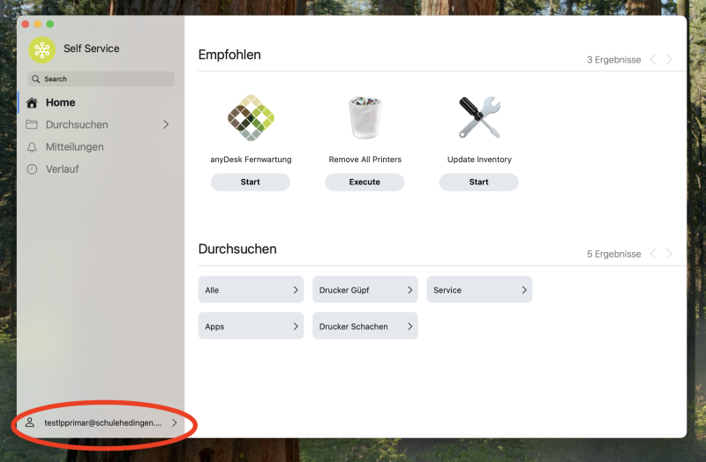Select Home in the sidebar
706x462 pixels.
(x=60, y=102)
